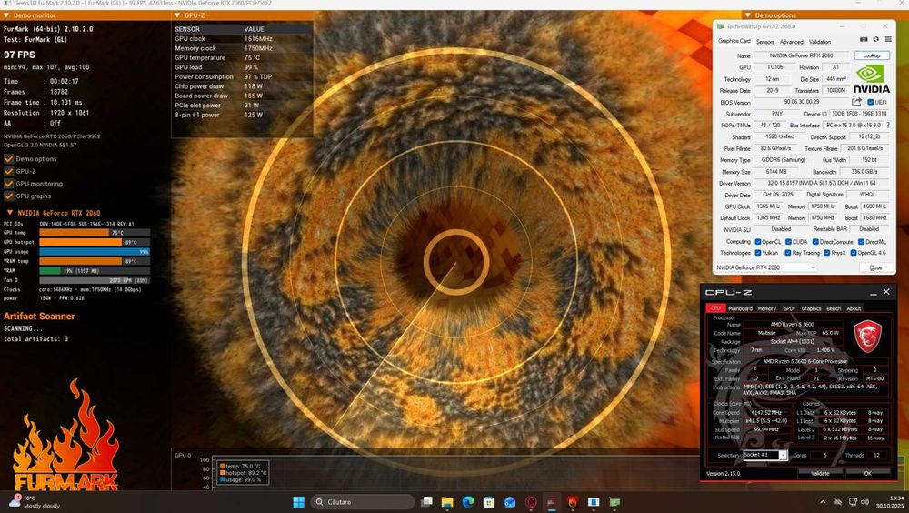
Task: Click the Lookup button in GPU-Z
Action: [872, 55]
